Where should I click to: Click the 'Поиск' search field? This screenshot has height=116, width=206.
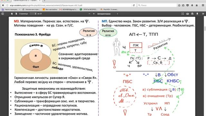pos(157,5)
